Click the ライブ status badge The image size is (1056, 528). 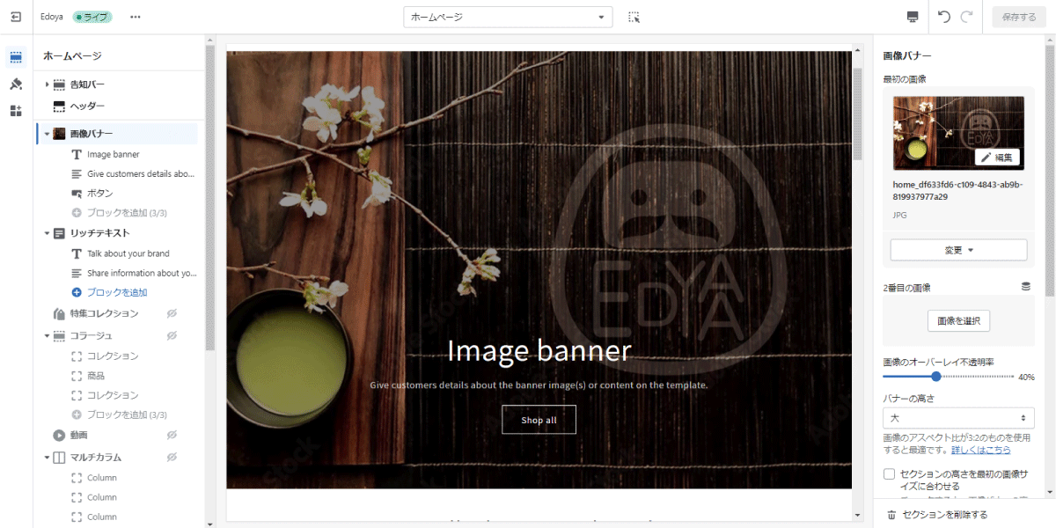[93, 17]
